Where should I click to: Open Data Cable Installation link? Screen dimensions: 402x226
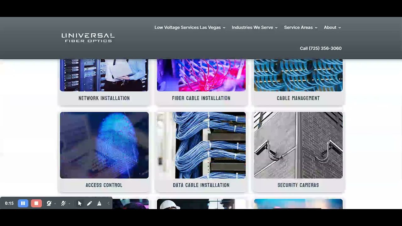tap(201, 185)
